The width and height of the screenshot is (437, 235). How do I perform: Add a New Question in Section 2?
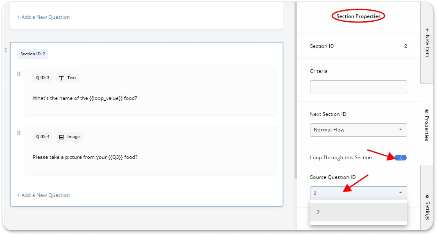(x=43, y=195)
